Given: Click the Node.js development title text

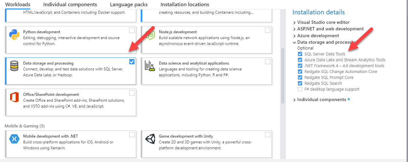Looking at the screenshot, I should pos(178,32).
